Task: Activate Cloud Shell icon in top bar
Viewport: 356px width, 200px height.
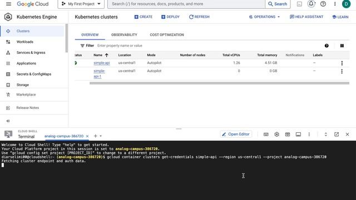Action: (x=299, y=4)
